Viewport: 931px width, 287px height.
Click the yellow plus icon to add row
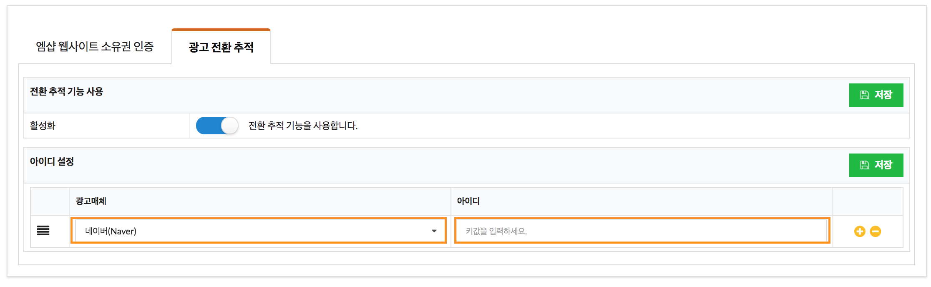pyautogui.click(x=860, y=232)
